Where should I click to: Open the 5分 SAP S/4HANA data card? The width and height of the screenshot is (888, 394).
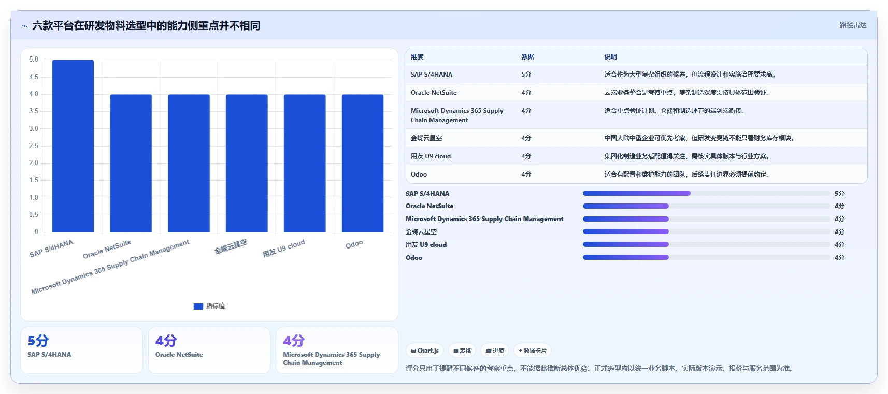point(81,350)
